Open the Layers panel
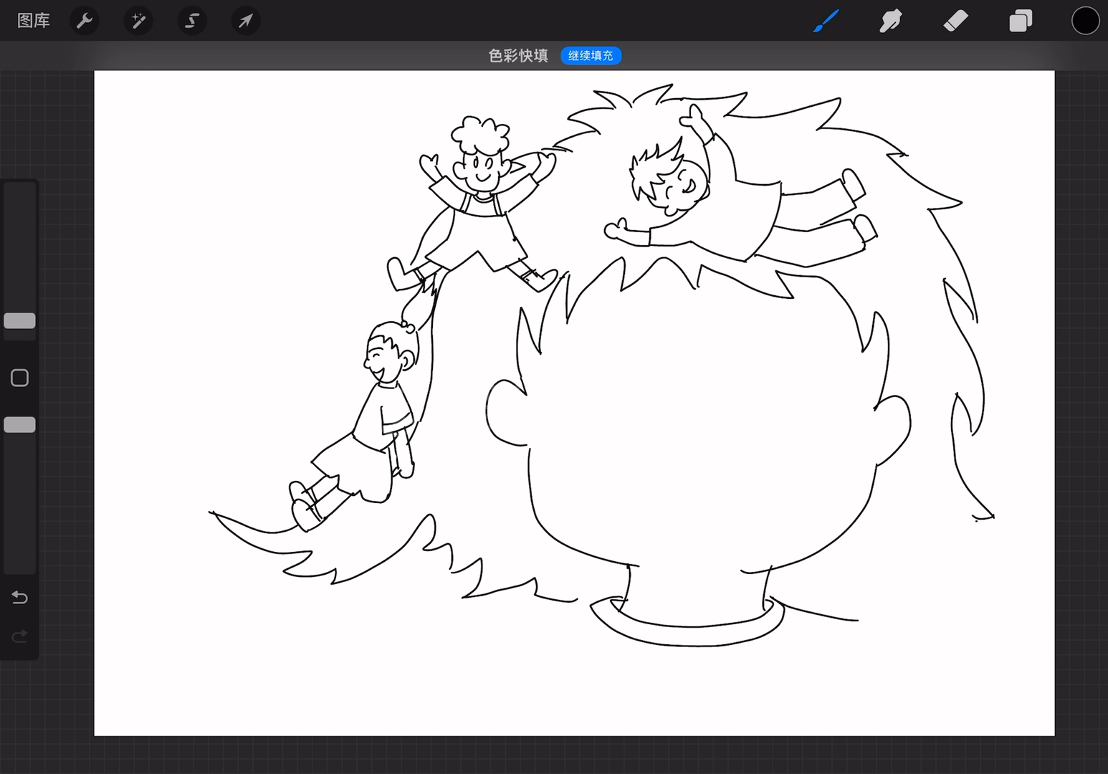Image resolution: width=1108 pixels, height=774 pixels. coord(1021,21)
